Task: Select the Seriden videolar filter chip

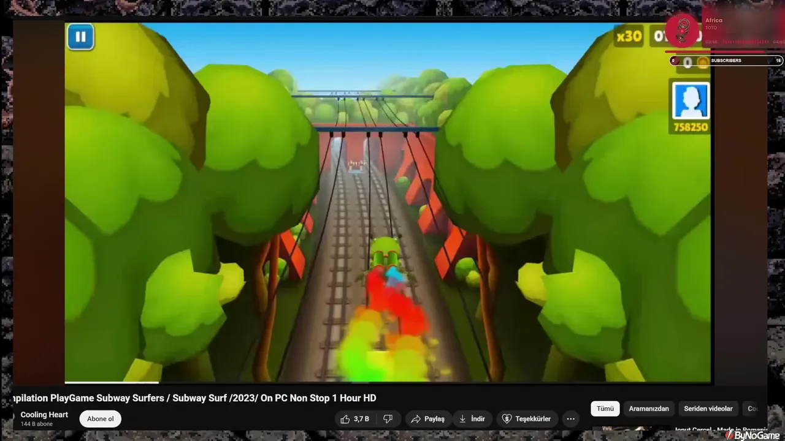Action: click(x=708, y=409)
